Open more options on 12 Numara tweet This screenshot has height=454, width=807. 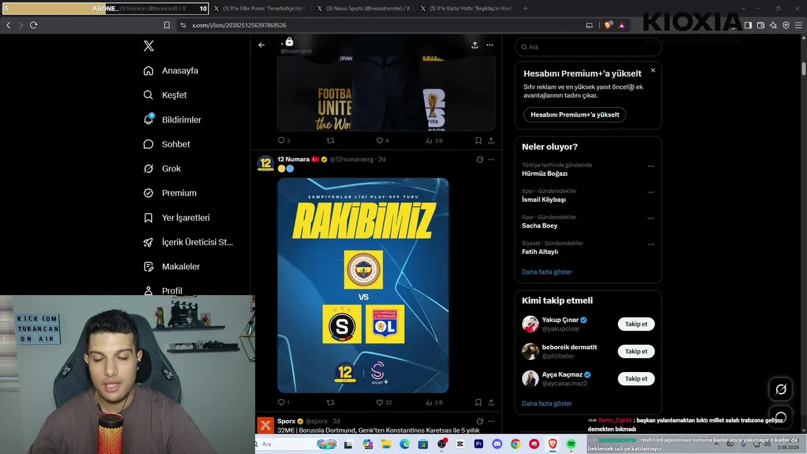click(x=491, y=160)
